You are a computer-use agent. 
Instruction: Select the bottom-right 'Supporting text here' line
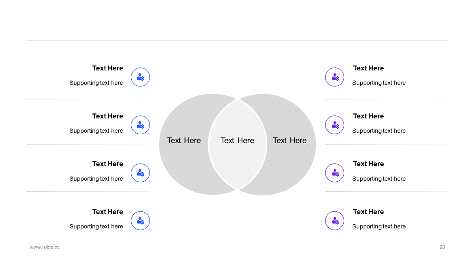pyautogui.click(x=379, y=227)
